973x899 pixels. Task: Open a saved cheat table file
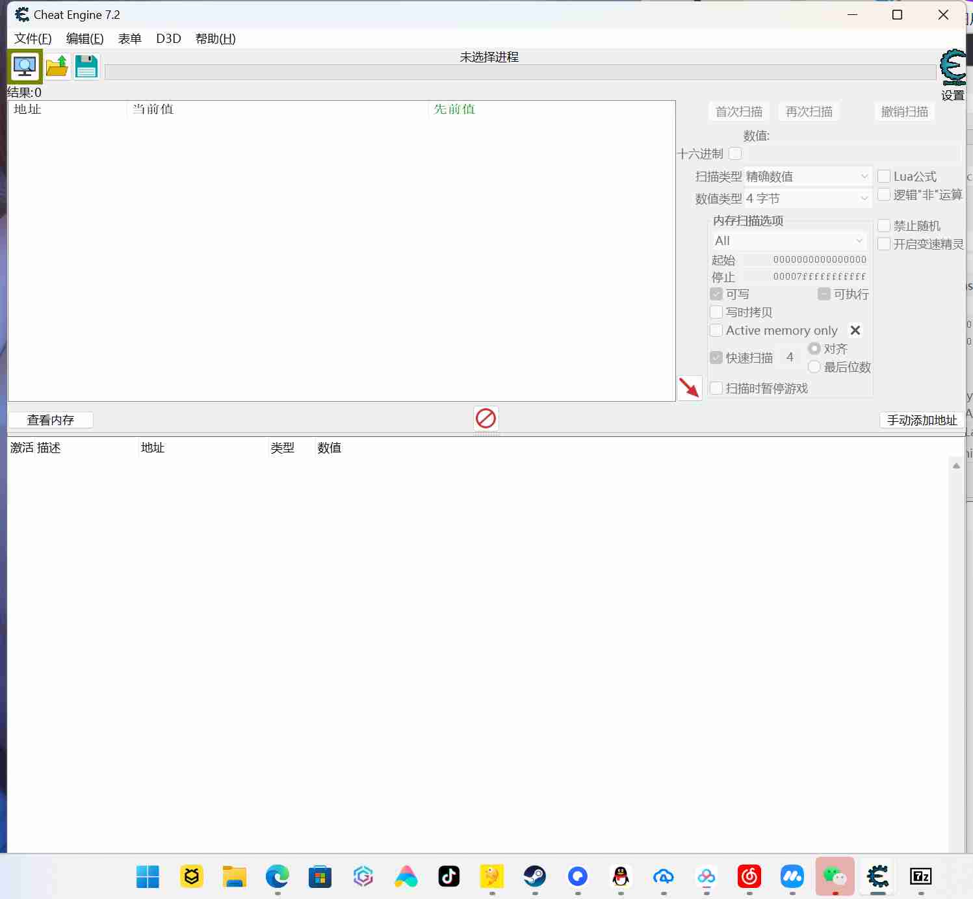(57, 66)
